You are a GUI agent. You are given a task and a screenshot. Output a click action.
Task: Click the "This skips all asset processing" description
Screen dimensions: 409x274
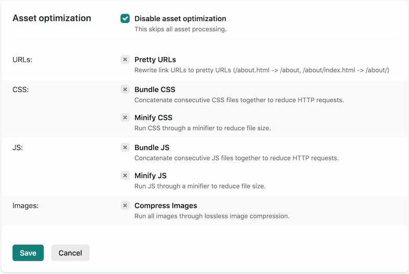point(180,30)
